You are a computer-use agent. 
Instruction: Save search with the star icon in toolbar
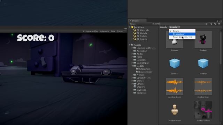[219, 24]
